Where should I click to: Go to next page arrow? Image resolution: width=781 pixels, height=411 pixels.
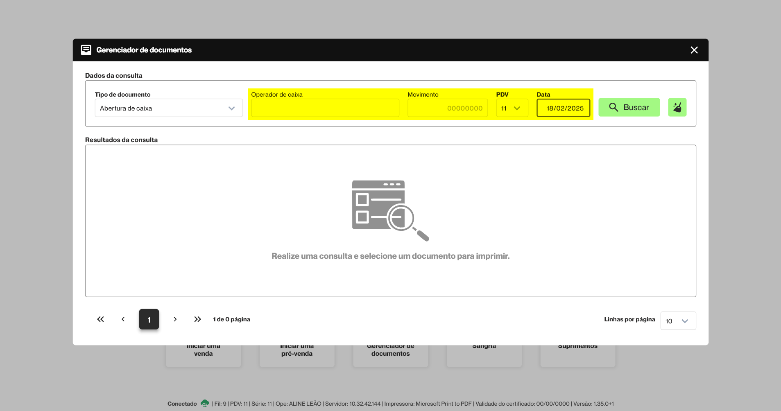pos(175,319)
